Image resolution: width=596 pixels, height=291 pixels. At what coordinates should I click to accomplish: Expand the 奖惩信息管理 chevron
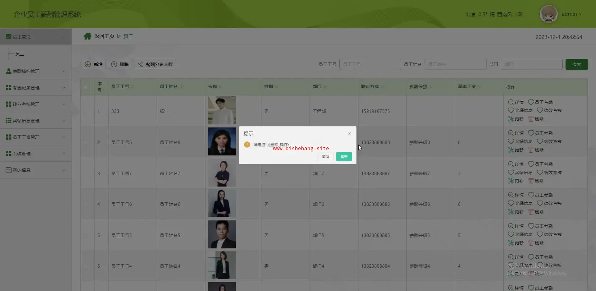(64, 121)
